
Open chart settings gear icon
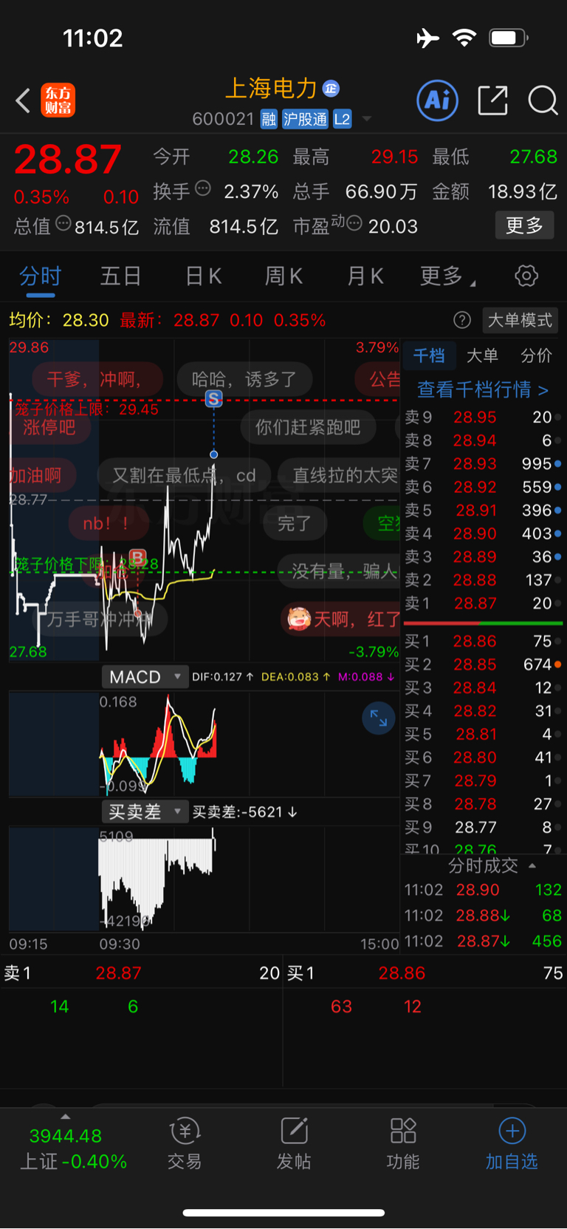click(x=526, y=276)
